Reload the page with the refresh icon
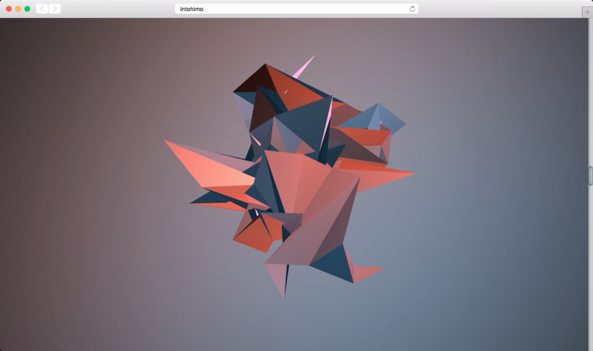The height and width of the screenshot is (351, 593). click(412, 9)
